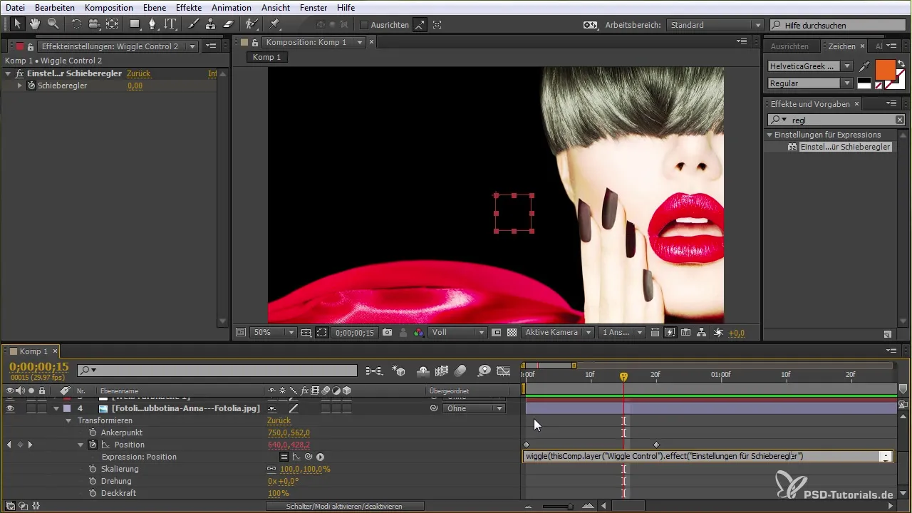912x513 pixels.
Task: Select the Text tool
Action: (x=170, y=24)
